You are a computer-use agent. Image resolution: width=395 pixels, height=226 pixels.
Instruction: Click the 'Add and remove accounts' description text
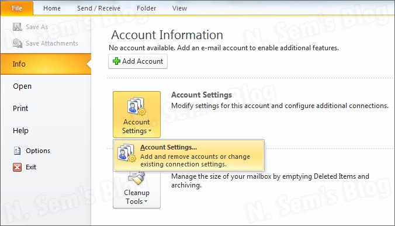pos(195,161)
